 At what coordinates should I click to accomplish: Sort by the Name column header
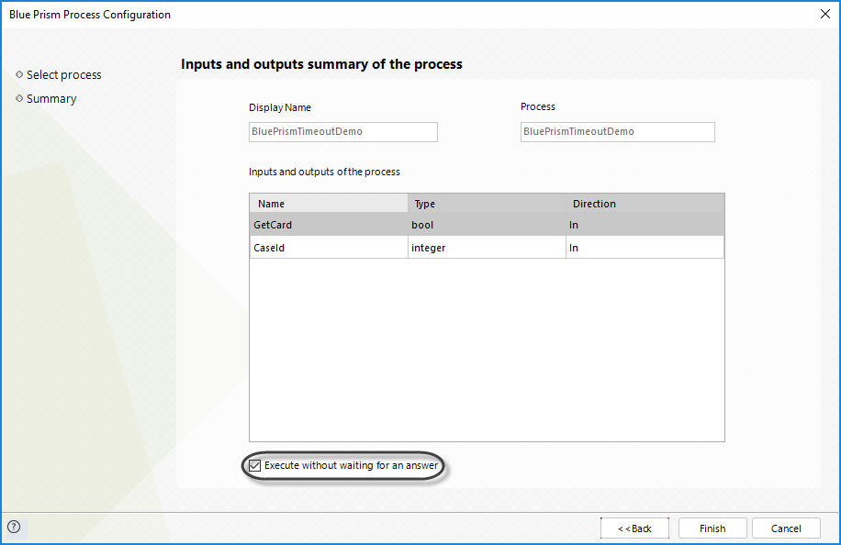coord(329,204)
